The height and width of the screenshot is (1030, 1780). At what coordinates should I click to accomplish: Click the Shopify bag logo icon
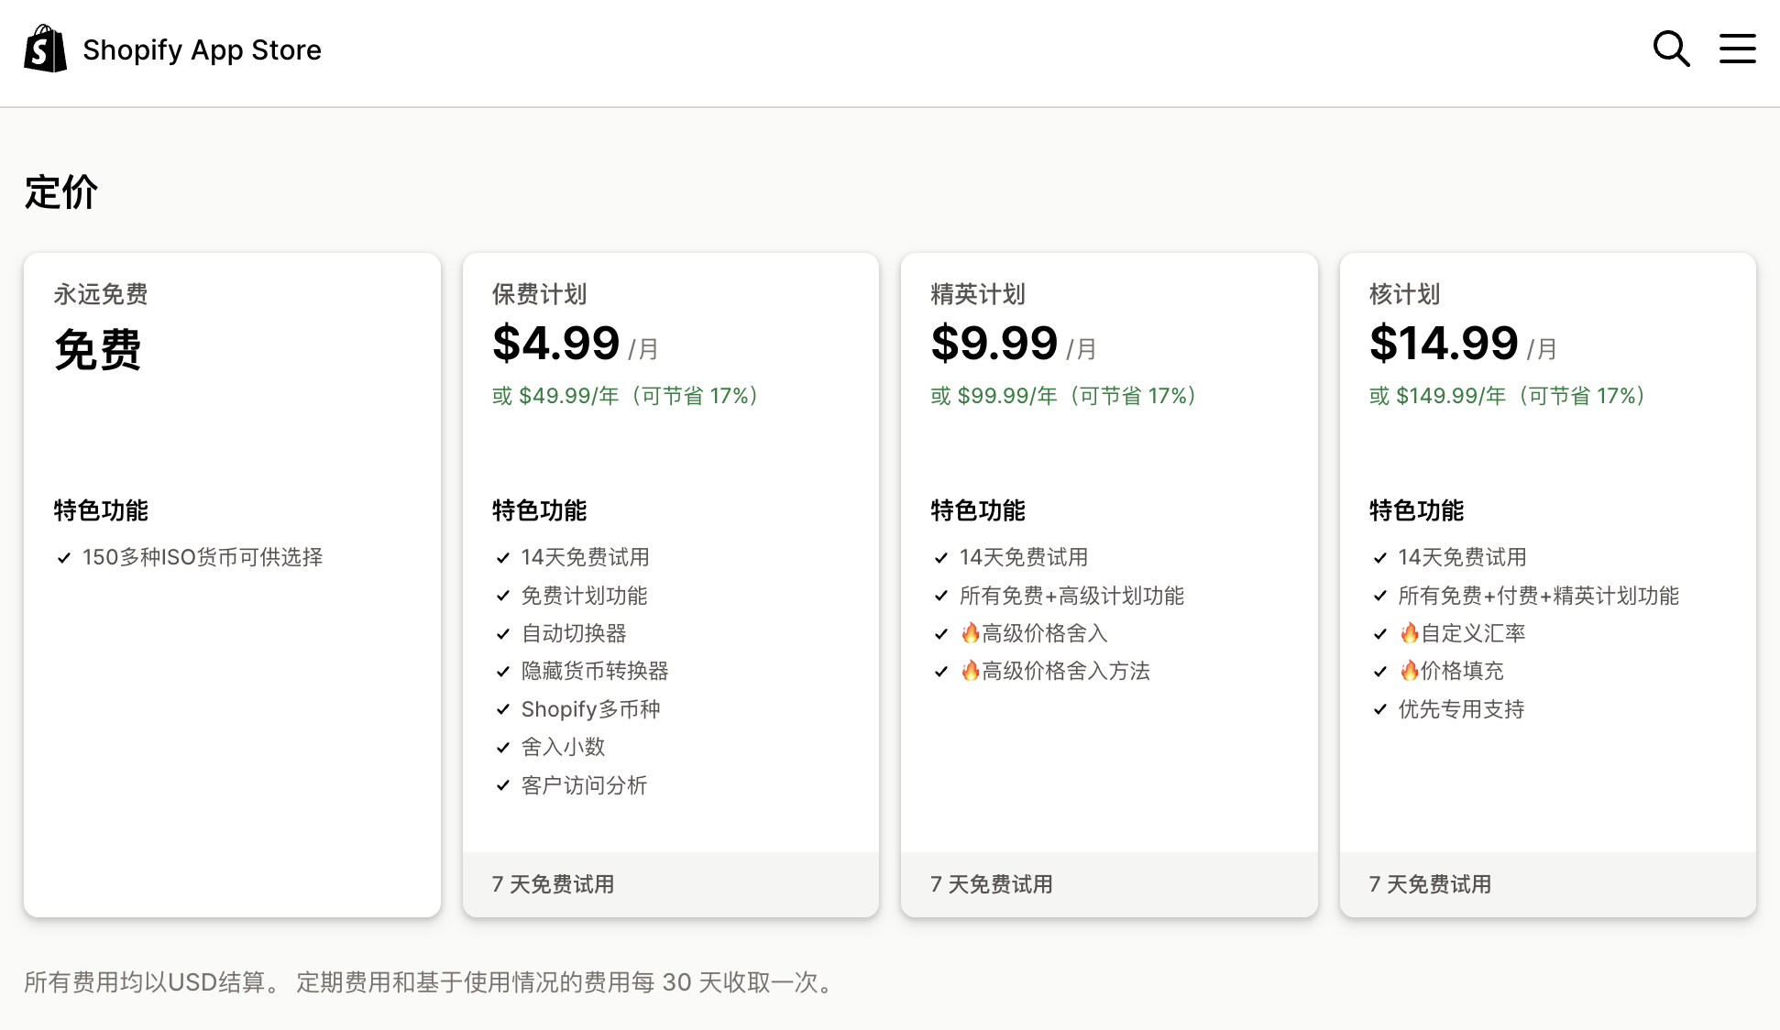pyautogui.click(x=45, y=49)
